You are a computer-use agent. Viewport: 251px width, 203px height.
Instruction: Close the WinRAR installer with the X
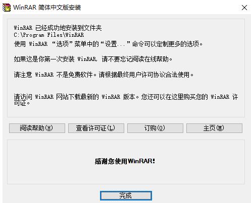(244, 8)
